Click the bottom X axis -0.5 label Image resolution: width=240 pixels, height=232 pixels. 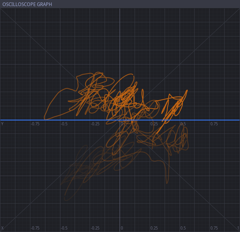pyautogui.click(x=64, y=228)
